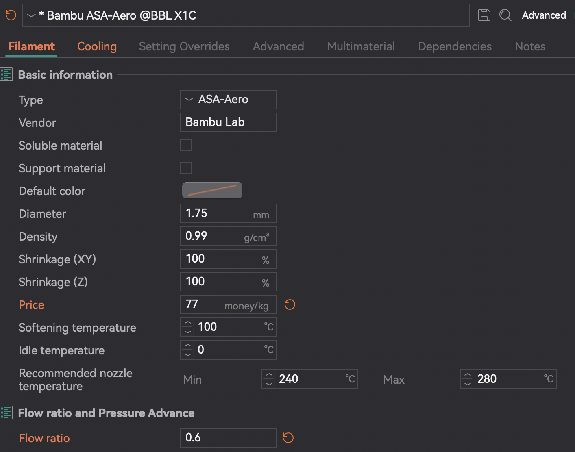Open the Setting Overrides tab

(184, 47)
